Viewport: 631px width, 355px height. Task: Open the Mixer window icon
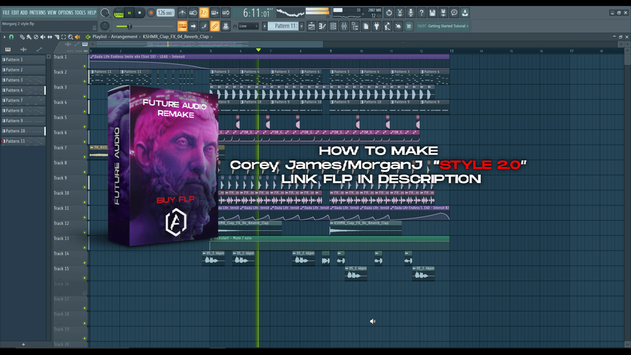point(344,26)
